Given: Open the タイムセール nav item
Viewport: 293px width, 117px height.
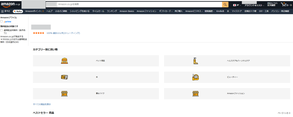Looking at the screenshot, I should [98, 11].
